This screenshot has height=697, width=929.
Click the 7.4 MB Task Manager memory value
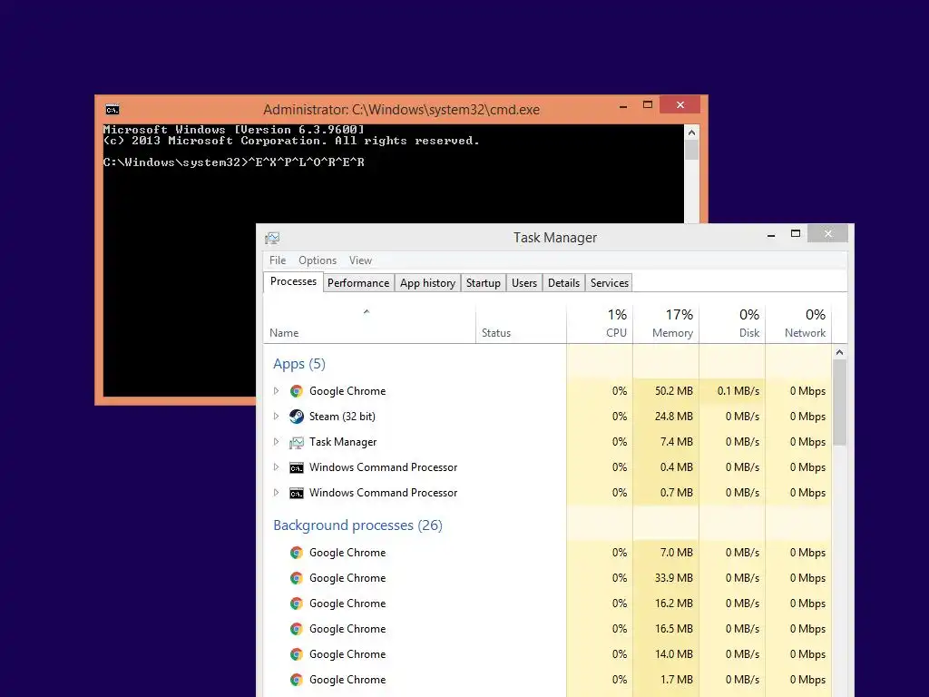click(677, 442)
